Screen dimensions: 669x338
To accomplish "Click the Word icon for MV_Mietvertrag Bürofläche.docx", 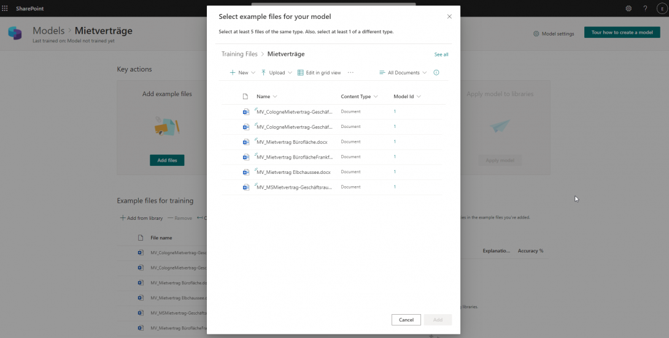I will click(246, 142).
